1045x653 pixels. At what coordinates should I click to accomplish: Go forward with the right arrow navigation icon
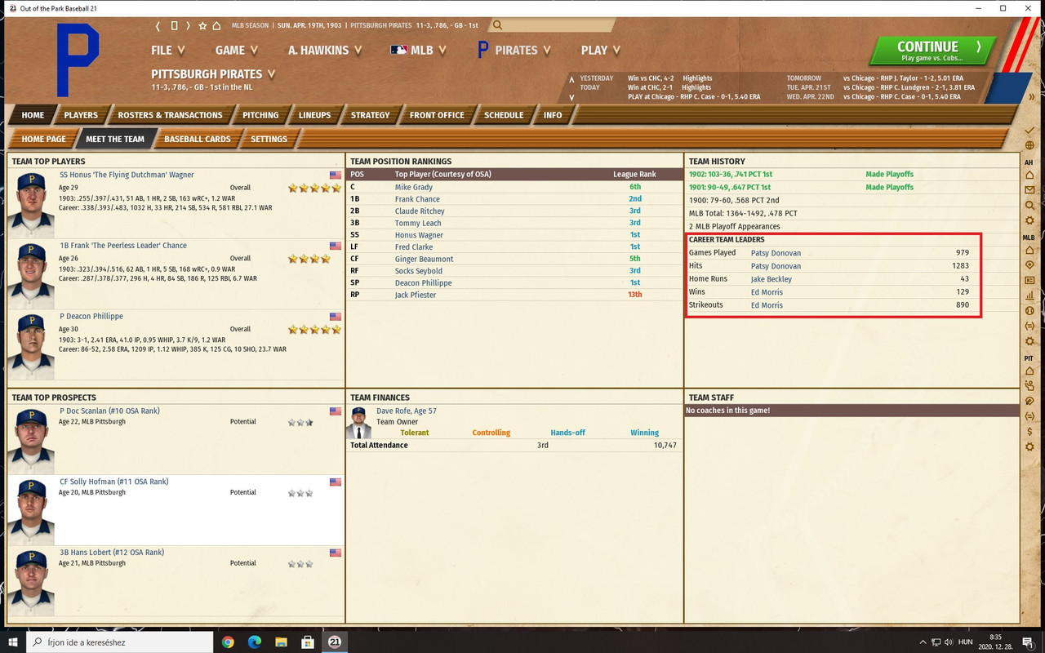coord(189,26)
